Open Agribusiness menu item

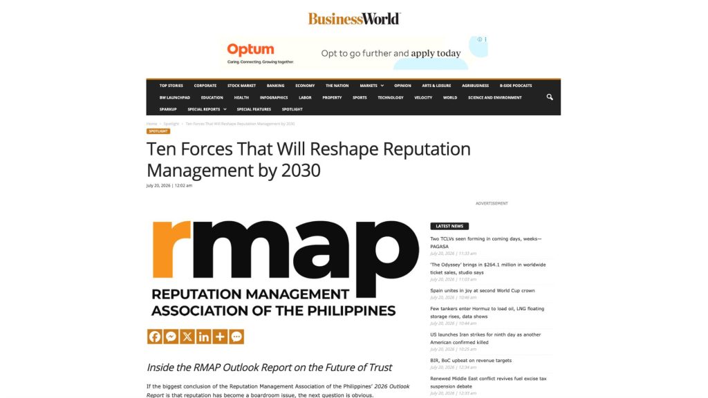click(x=475, y=86)
